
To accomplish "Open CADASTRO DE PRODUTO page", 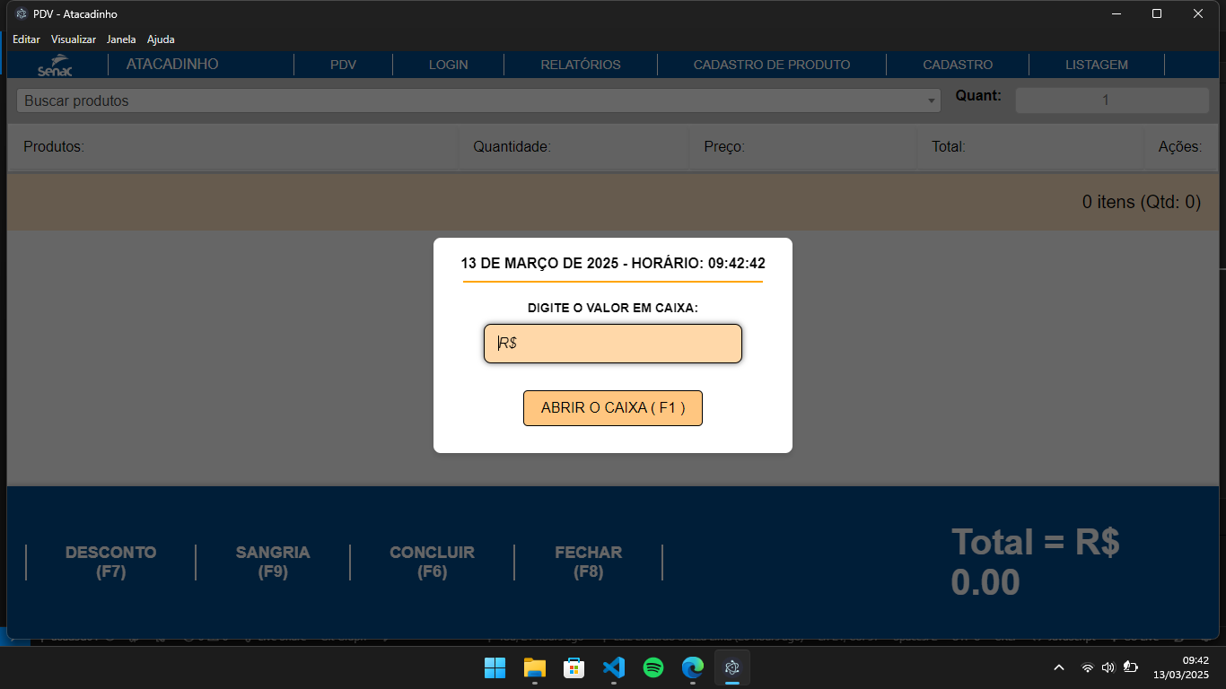I will [x=772, y=65].
